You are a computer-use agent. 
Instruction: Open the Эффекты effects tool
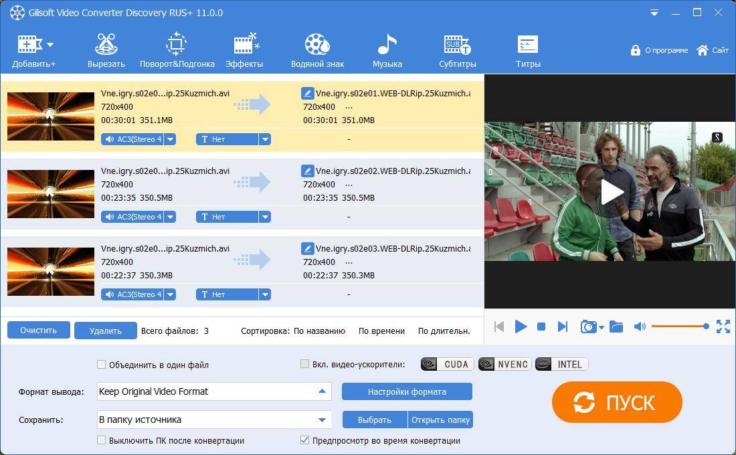tap(244, 50)
